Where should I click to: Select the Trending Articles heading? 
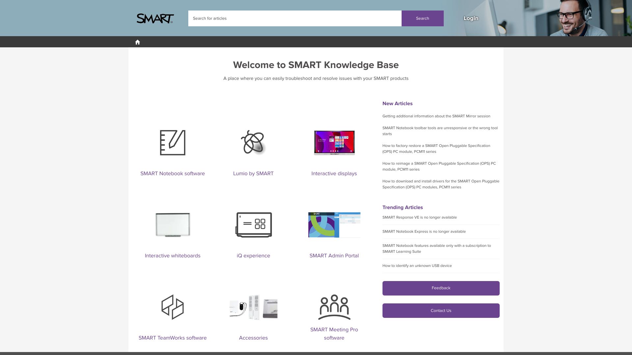coord(403,207)
